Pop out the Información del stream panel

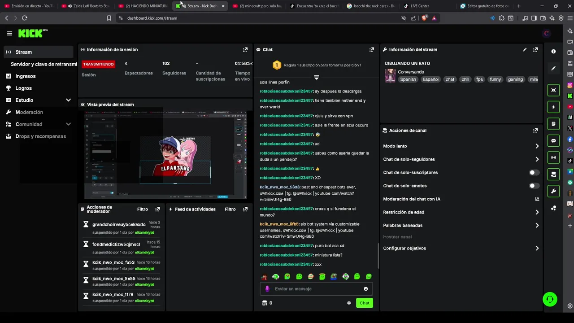click(x=535, y=49)
